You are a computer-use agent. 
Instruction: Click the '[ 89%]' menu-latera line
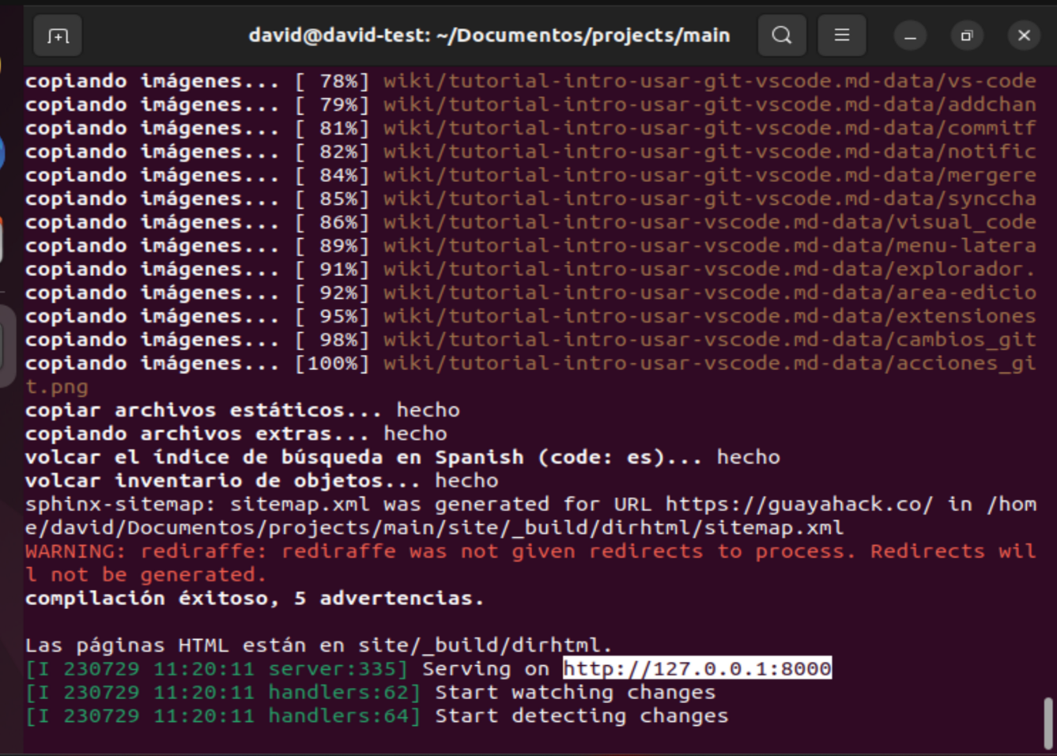point(530,246)
